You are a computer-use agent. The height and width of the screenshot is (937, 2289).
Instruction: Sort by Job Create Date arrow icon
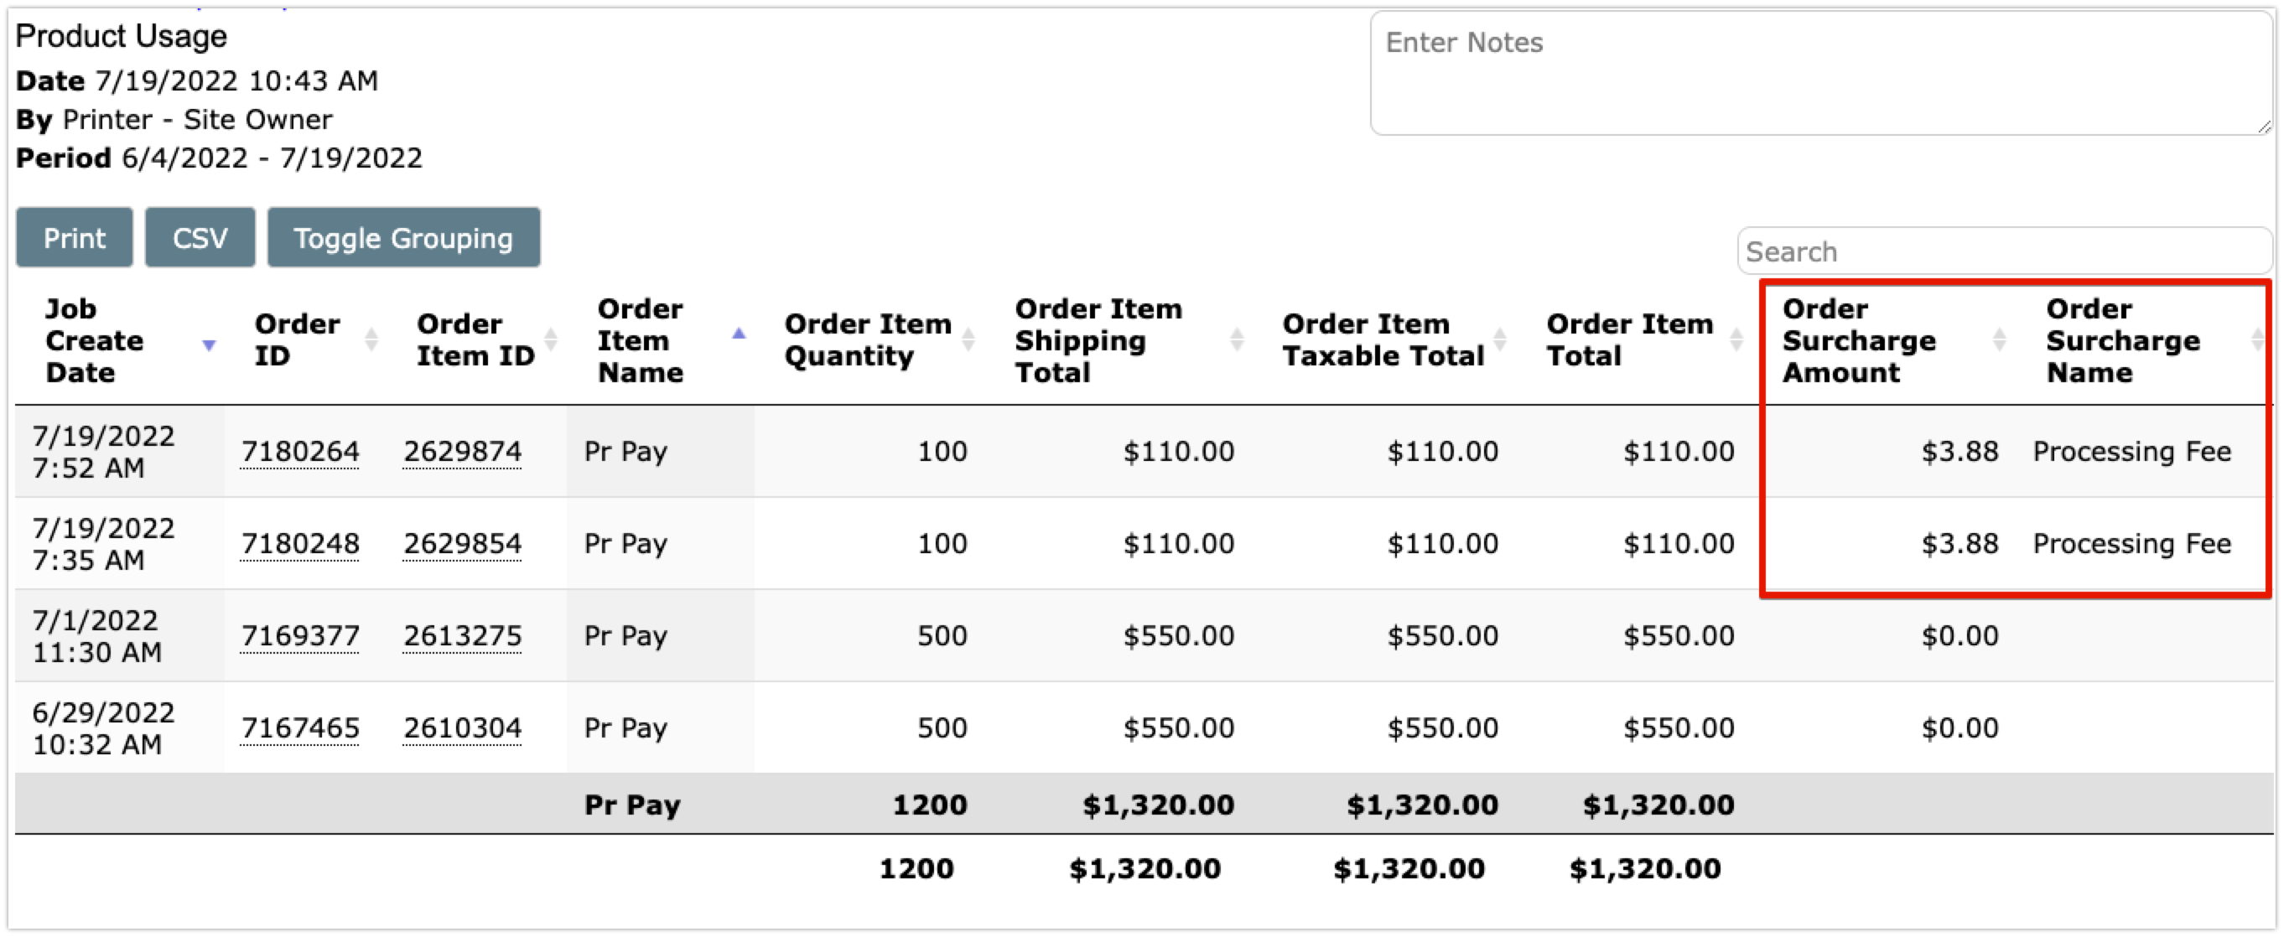[209, 344]
